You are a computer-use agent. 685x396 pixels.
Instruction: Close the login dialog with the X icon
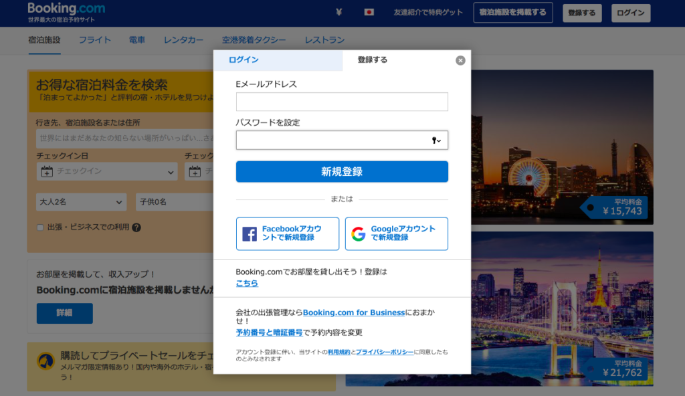tap(460, 60)
